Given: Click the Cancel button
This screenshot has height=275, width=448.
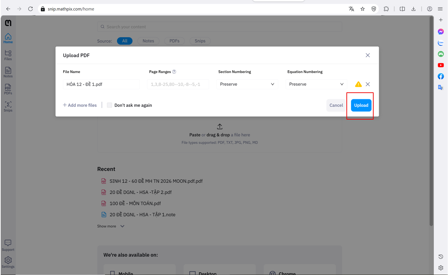Looking at the screenshot, I should click(x=336, y=105).
